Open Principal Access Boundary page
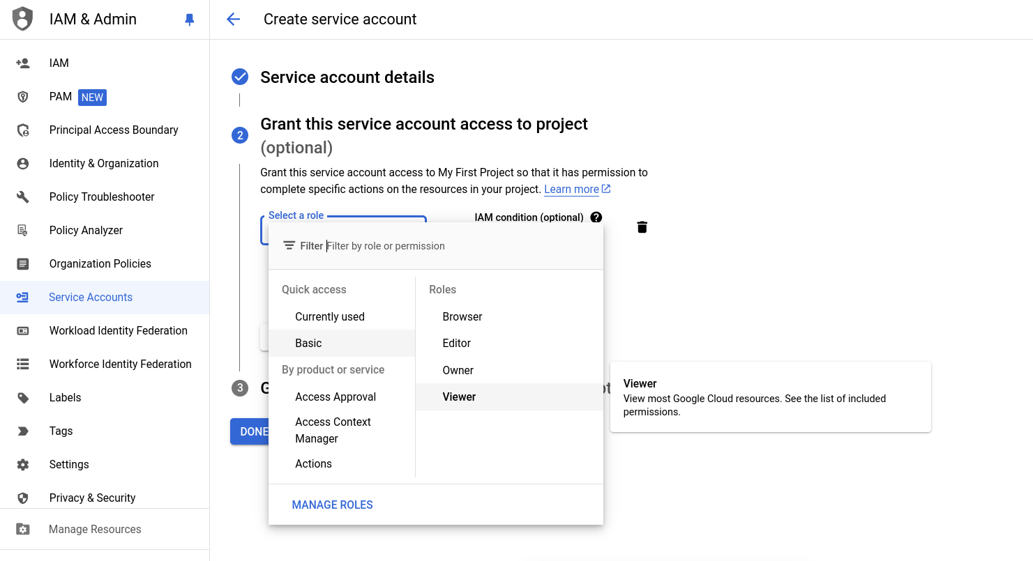Image resolution: width=1033 pixels, height=561 pixels. [x=105, y=130]
